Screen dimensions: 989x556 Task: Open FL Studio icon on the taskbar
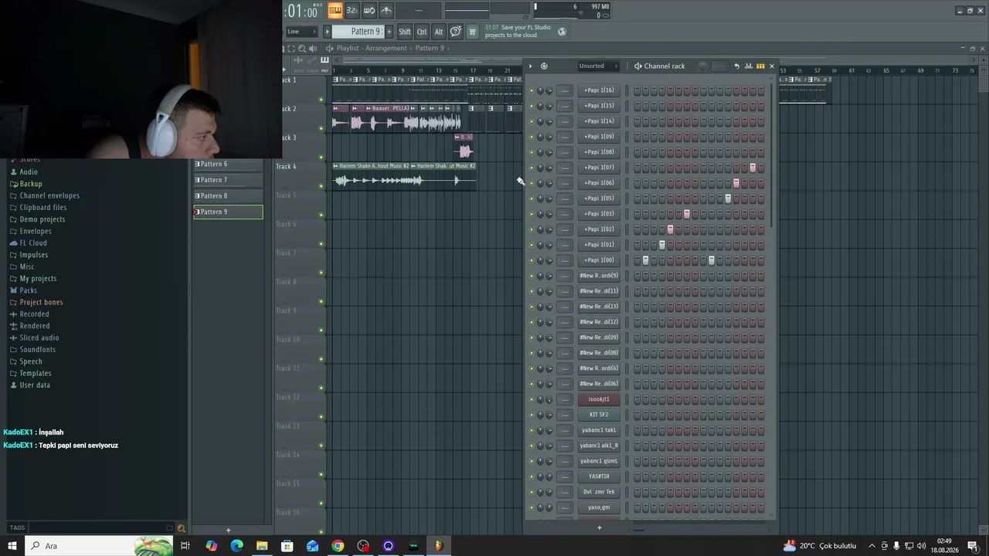click(439, 546)
